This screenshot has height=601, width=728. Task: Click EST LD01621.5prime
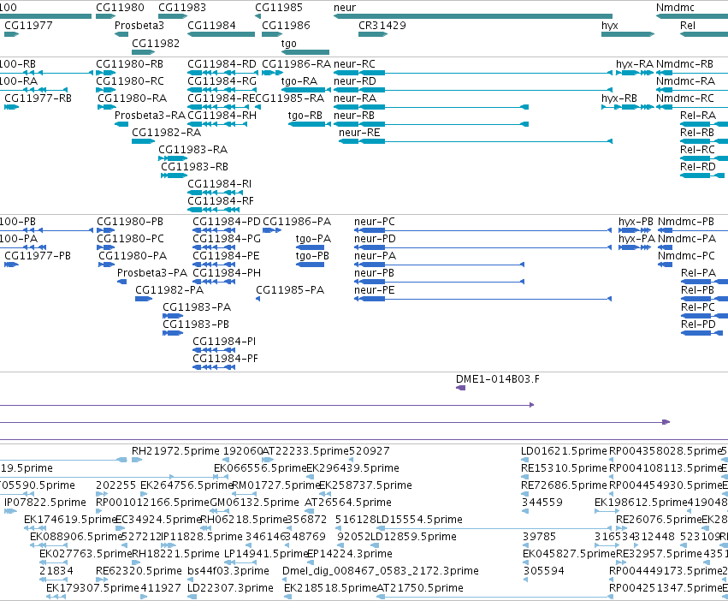[x=564, y=451]
